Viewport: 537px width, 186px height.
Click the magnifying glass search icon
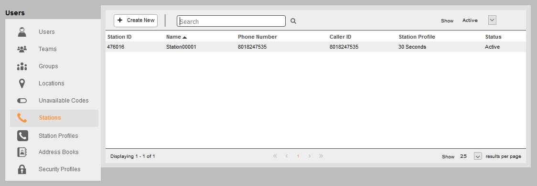coord(293,21)
